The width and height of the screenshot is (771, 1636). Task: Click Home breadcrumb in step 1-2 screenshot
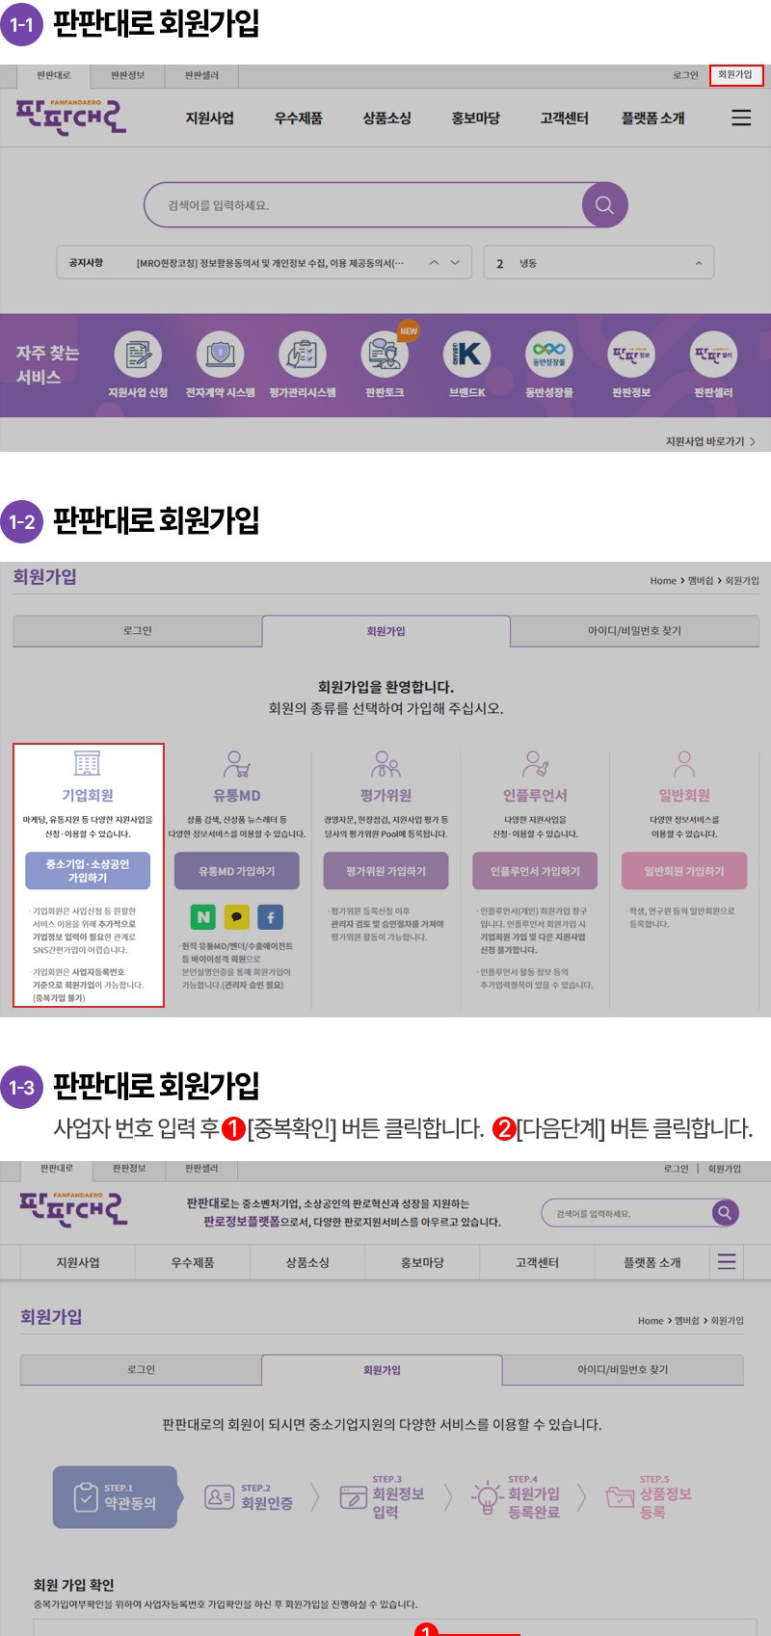pyautogui.click(x=663, y=581)
